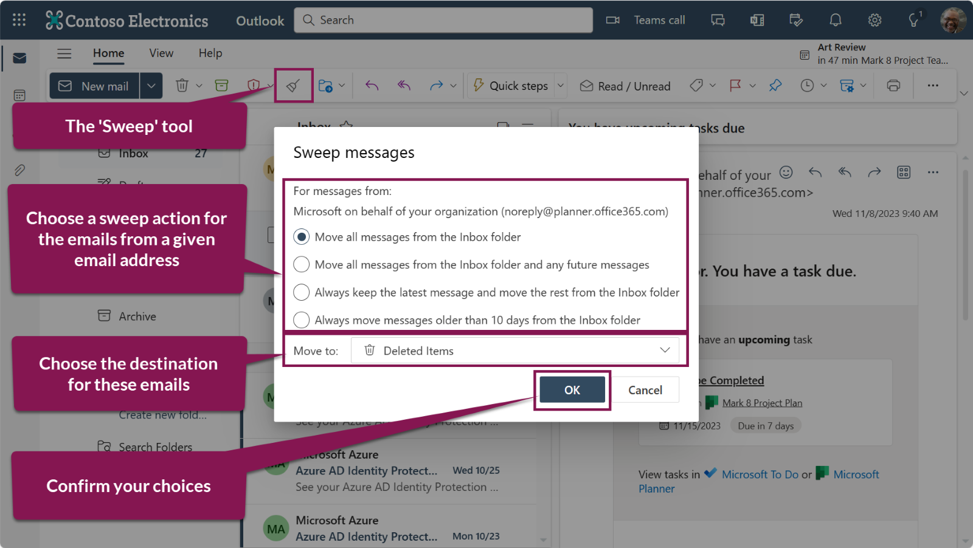
Task: Switch to the View tab
Action: 161,53
